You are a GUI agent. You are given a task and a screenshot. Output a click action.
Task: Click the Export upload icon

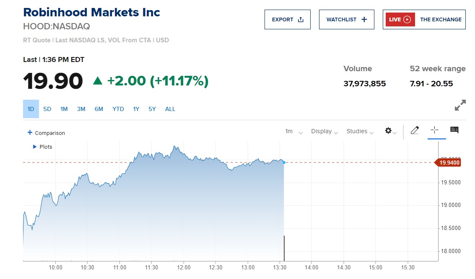pos(300,20)
